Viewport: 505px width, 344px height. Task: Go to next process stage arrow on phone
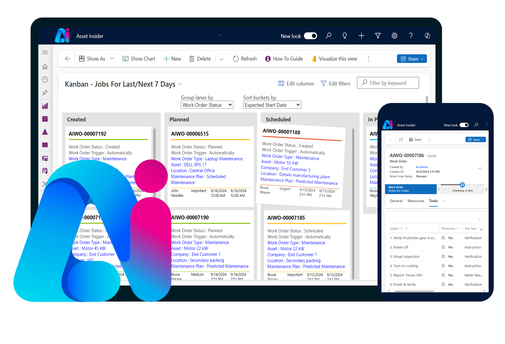click(x=486, y=189)
